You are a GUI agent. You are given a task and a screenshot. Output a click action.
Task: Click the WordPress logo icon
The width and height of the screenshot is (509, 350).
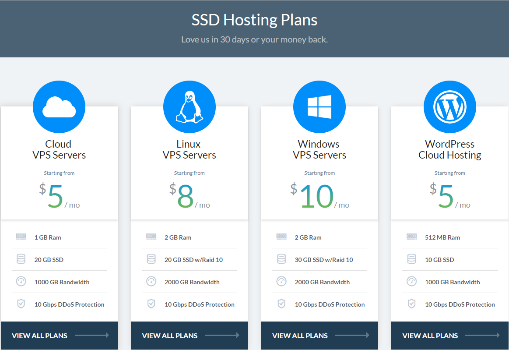pos(449,107)
